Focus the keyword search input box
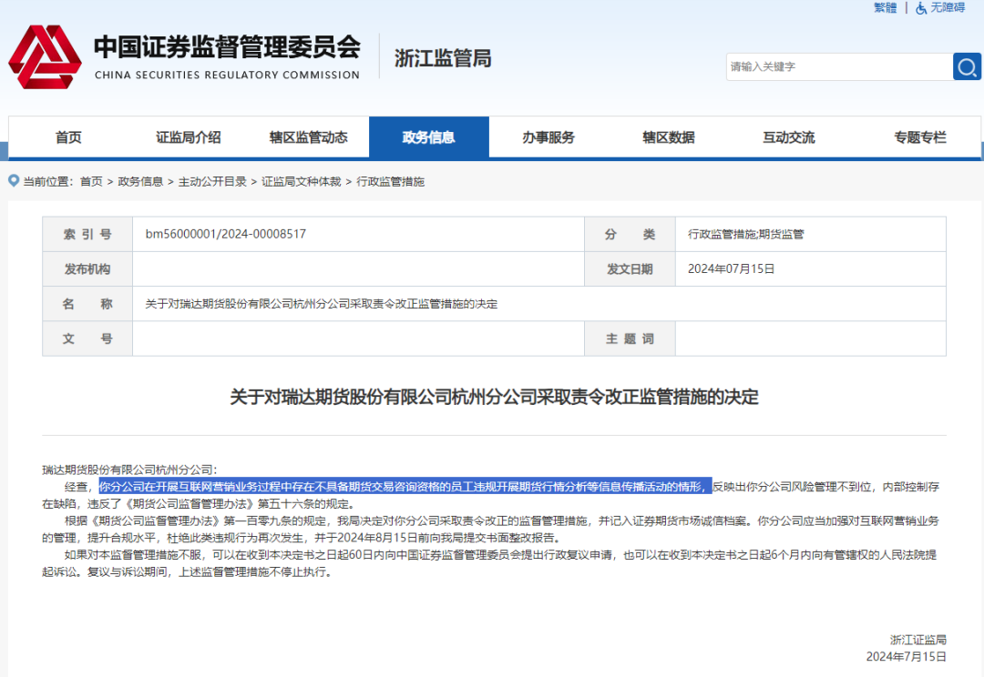This screenshot has width=984, height=677. [838, 66]
